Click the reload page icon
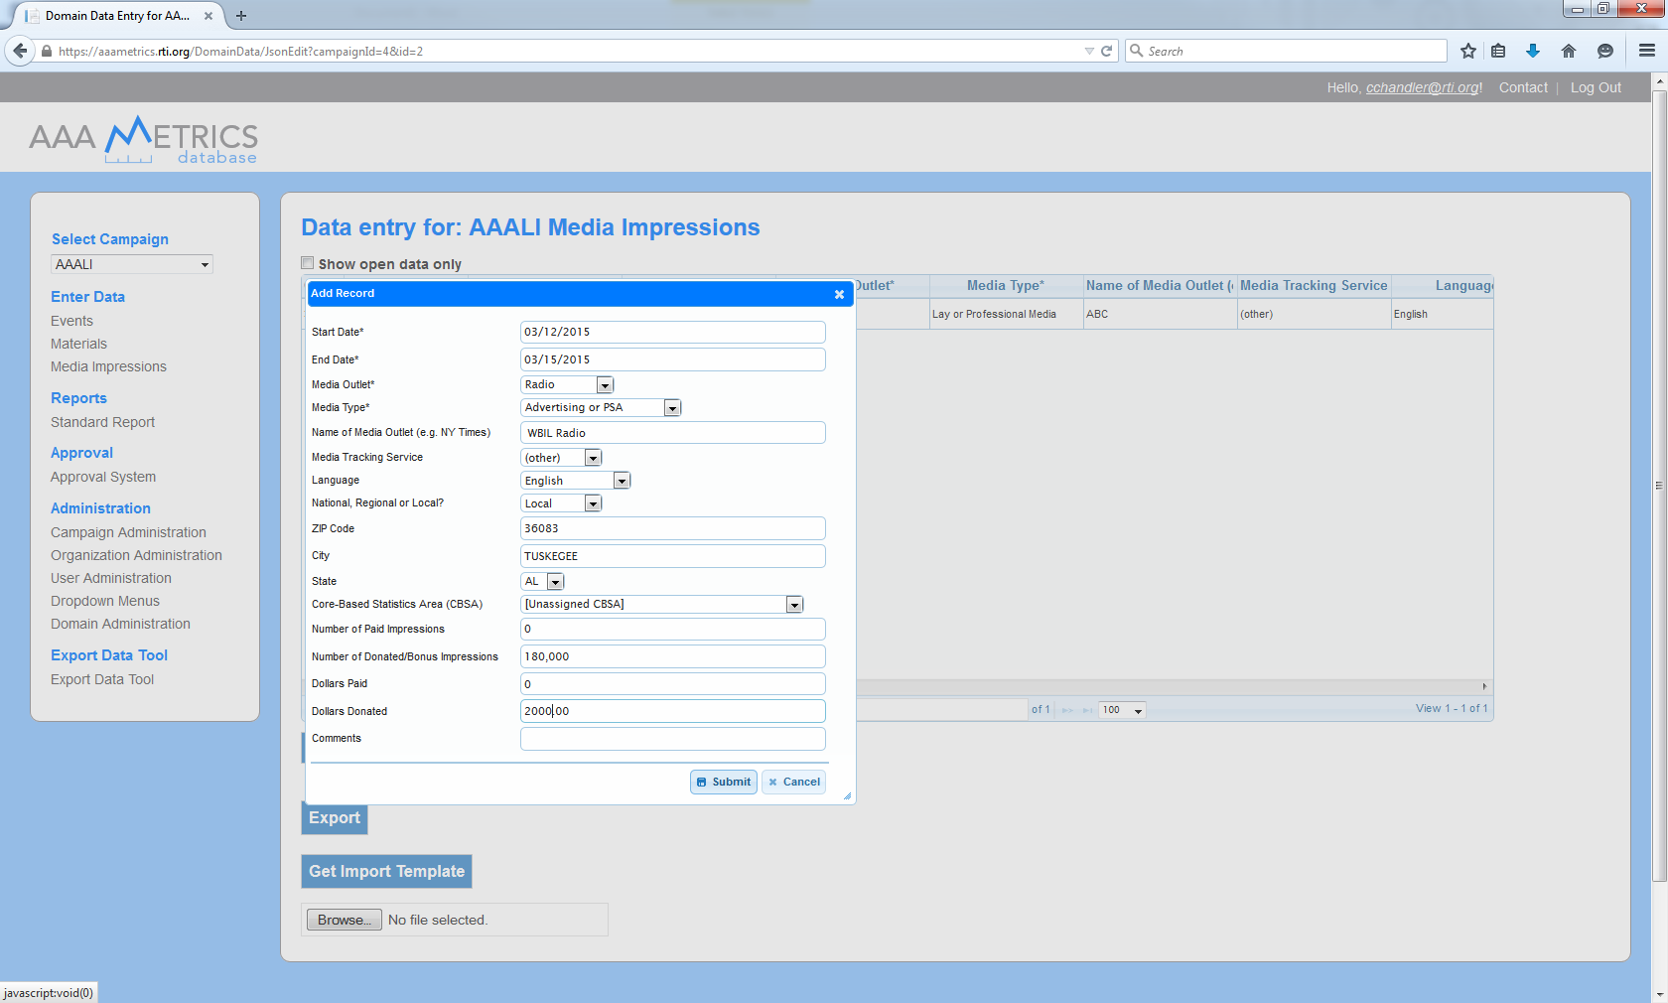Viewport: 1668px width, 1003px height. coord(1106,51)
